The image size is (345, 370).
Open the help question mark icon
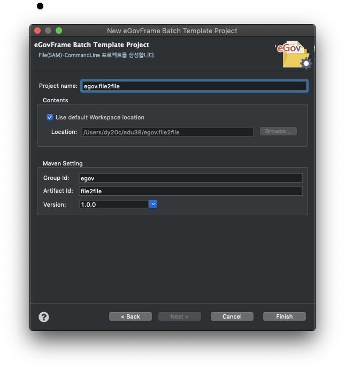pyautogui.click(x=44, y=317)
